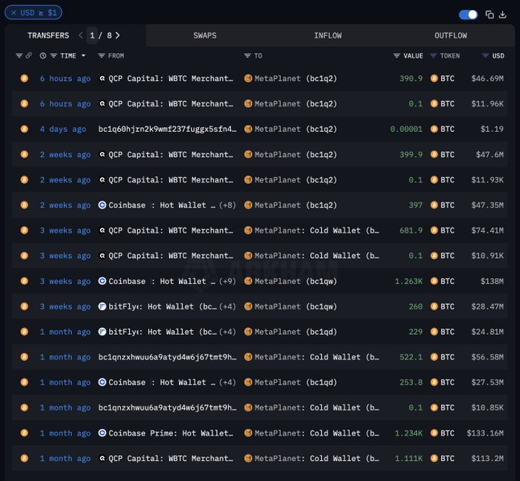Image resolution: width=520 pixels, height=481 pixels.
Task: Open the first '6 hours ago' timestamp
Action: click(65, 78)
